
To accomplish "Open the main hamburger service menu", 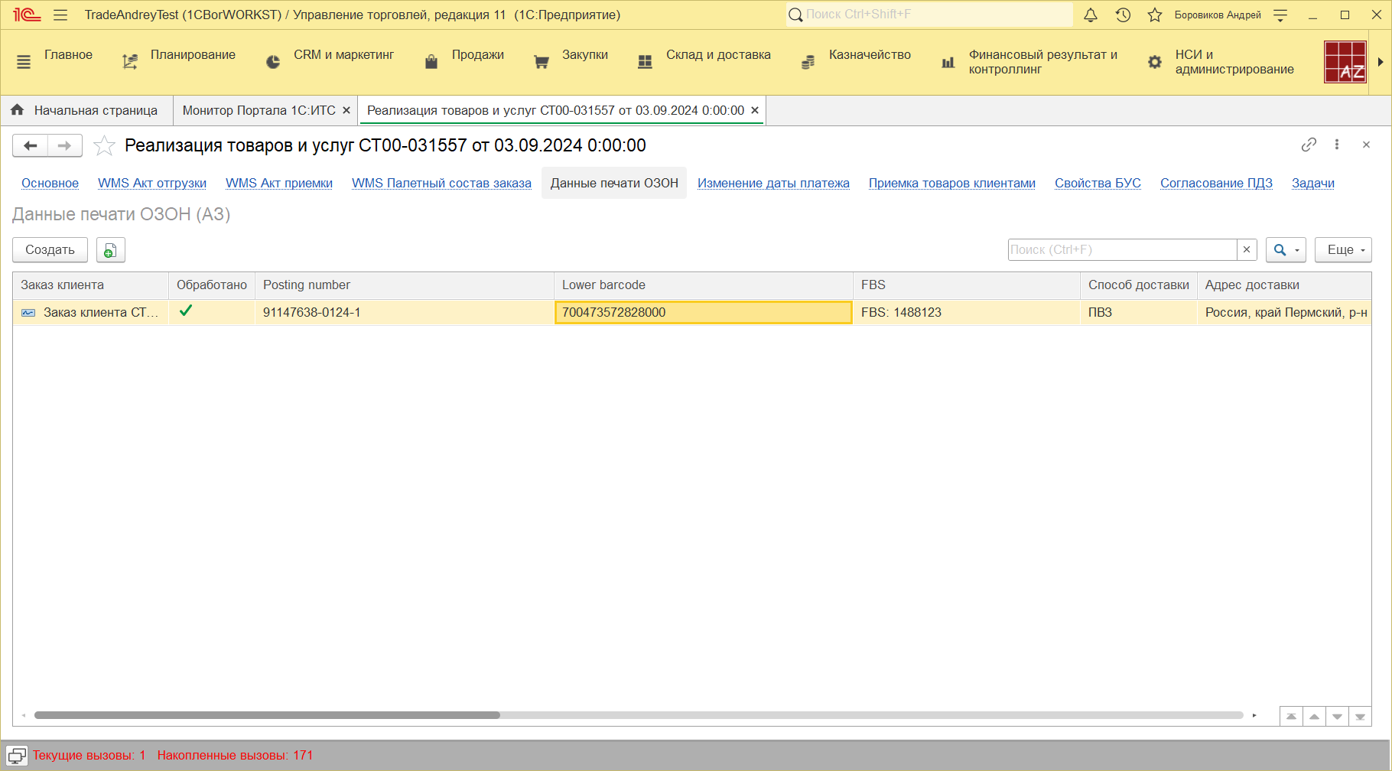I will pos(60,15).
